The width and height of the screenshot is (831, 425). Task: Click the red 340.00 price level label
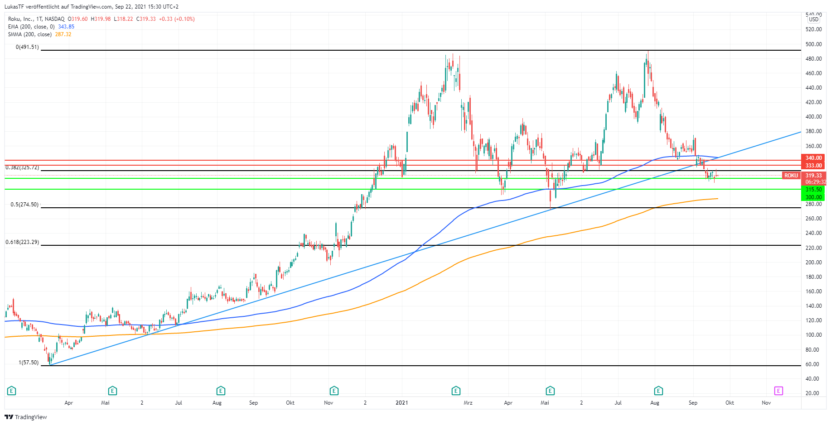click(x=813, y=158)
